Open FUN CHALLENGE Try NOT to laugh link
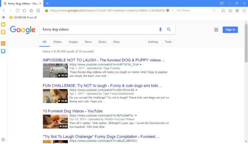This screenshot has width=248, height=144. tap(102, 86)
